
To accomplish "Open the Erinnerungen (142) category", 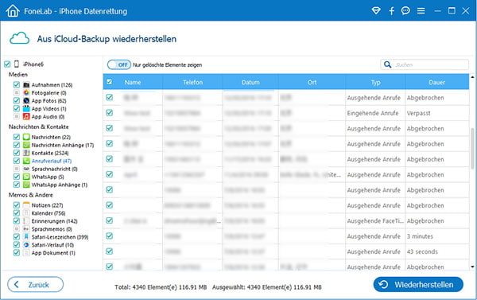I will [54, 221].
